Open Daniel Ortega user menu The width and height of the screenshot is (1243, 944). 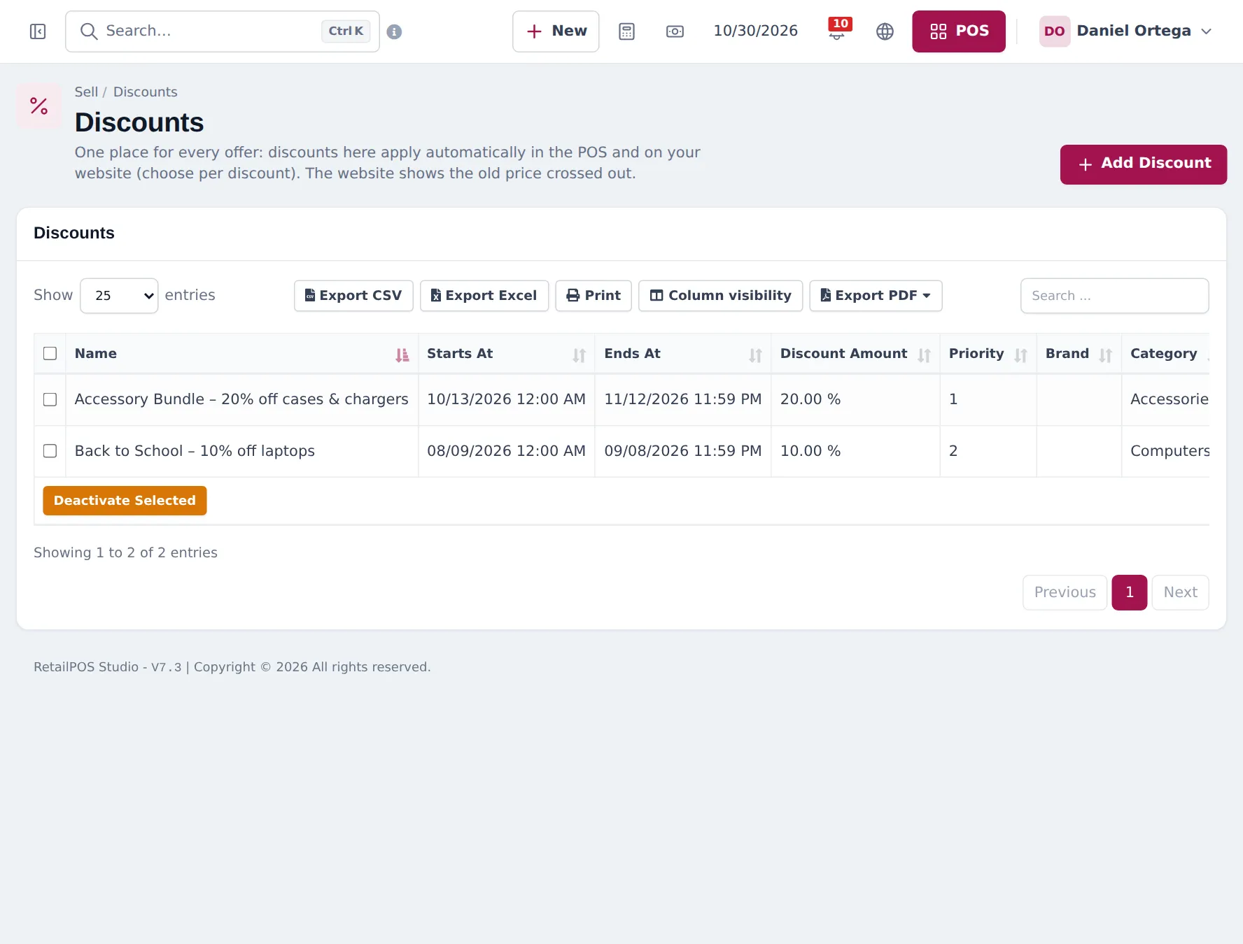[x=1125, y=31]
